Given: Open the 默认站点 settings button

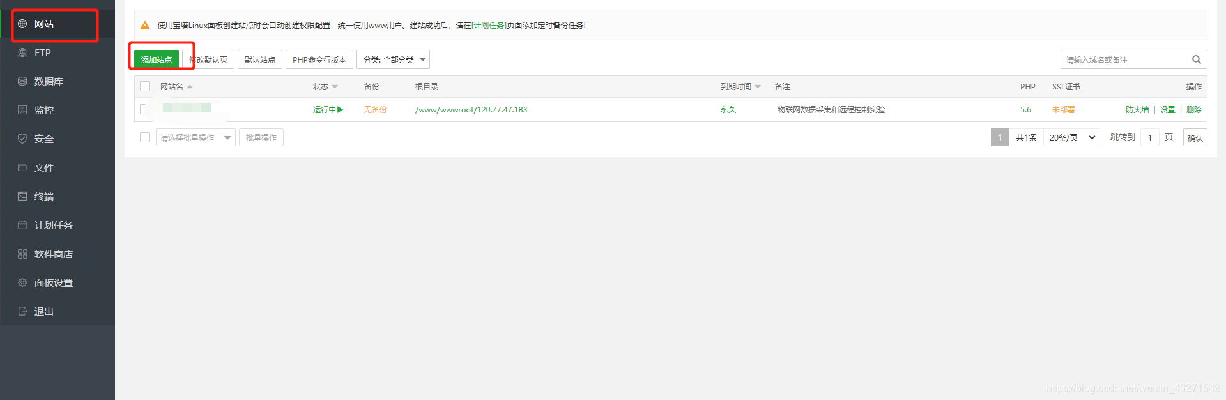Looking at the screenshot, I should click(260, 59).
